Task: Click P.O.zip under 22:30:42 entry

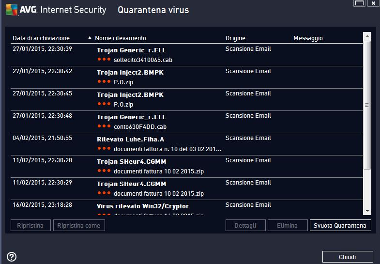Action: (x=123, y=82)
